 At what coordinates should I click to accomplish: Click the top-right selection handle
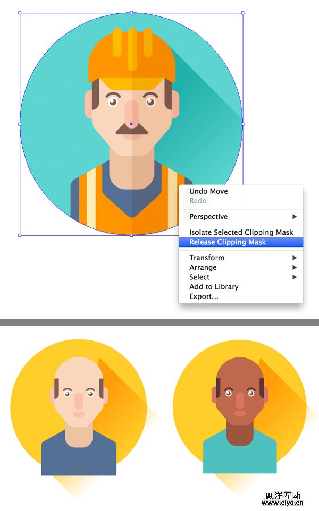242,13
